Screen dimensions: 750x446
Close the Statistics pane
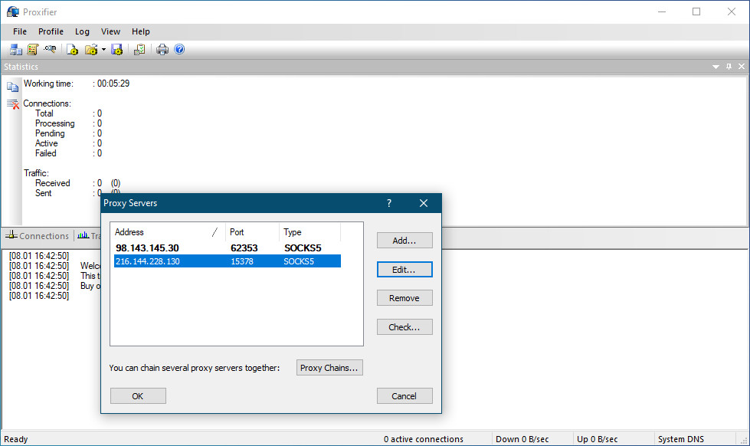coord(742,67)
